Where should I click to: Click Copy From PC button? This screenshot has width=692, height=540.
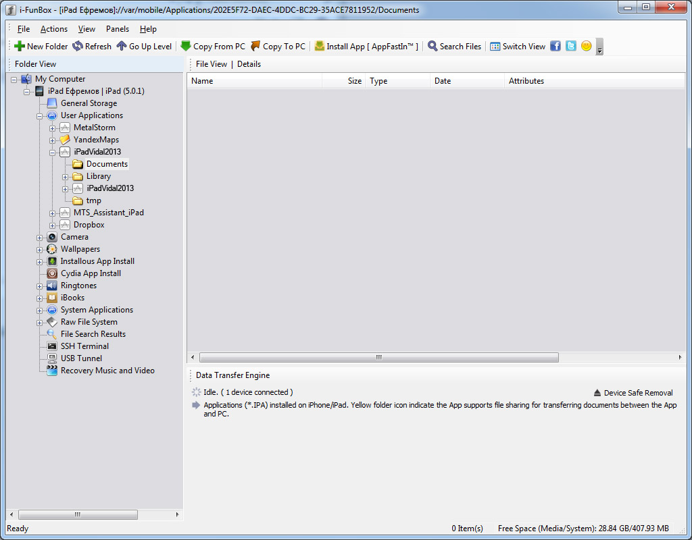pos(213,47)
